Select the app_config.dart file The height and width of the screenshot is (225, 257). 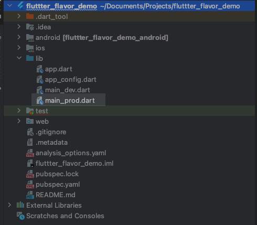[71, 80]
